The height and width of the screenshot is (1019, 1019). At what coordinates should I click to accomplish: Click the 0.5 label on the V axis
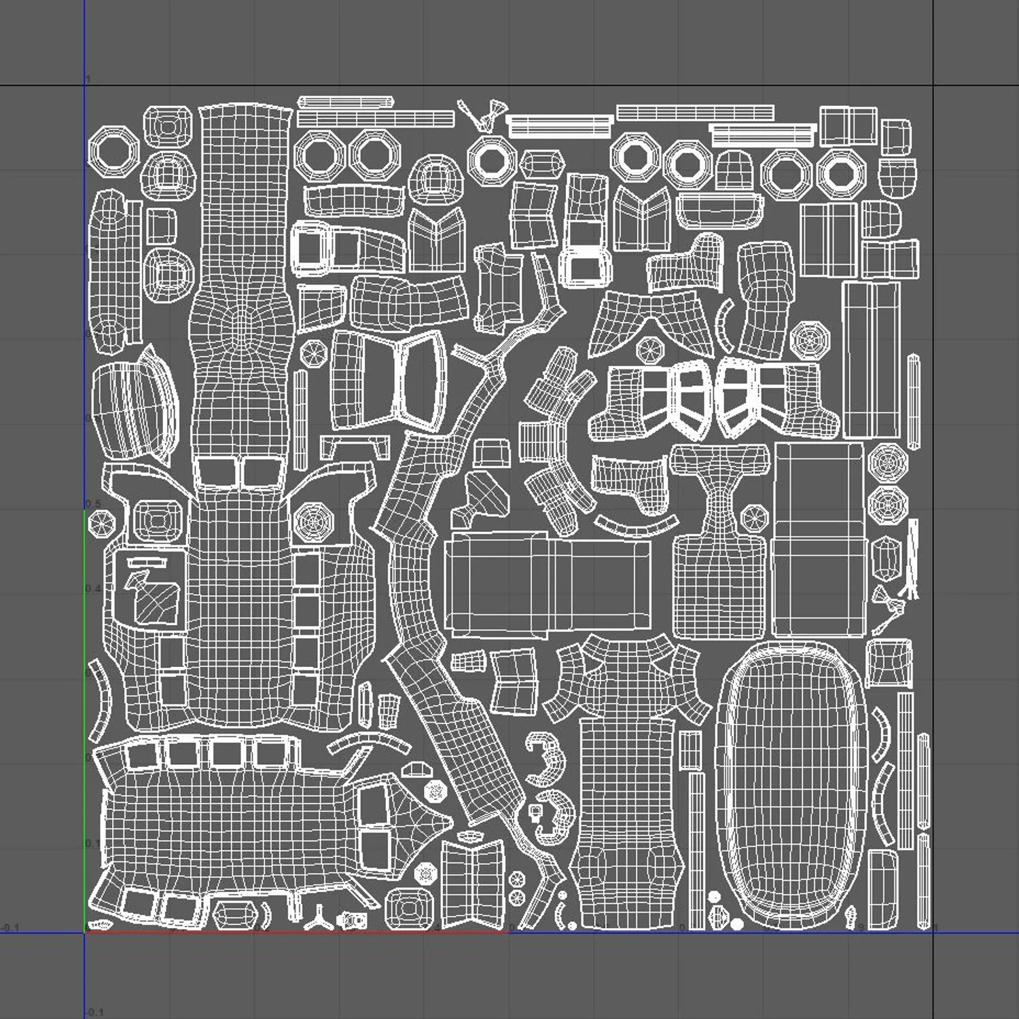click(x=94, y=503)
